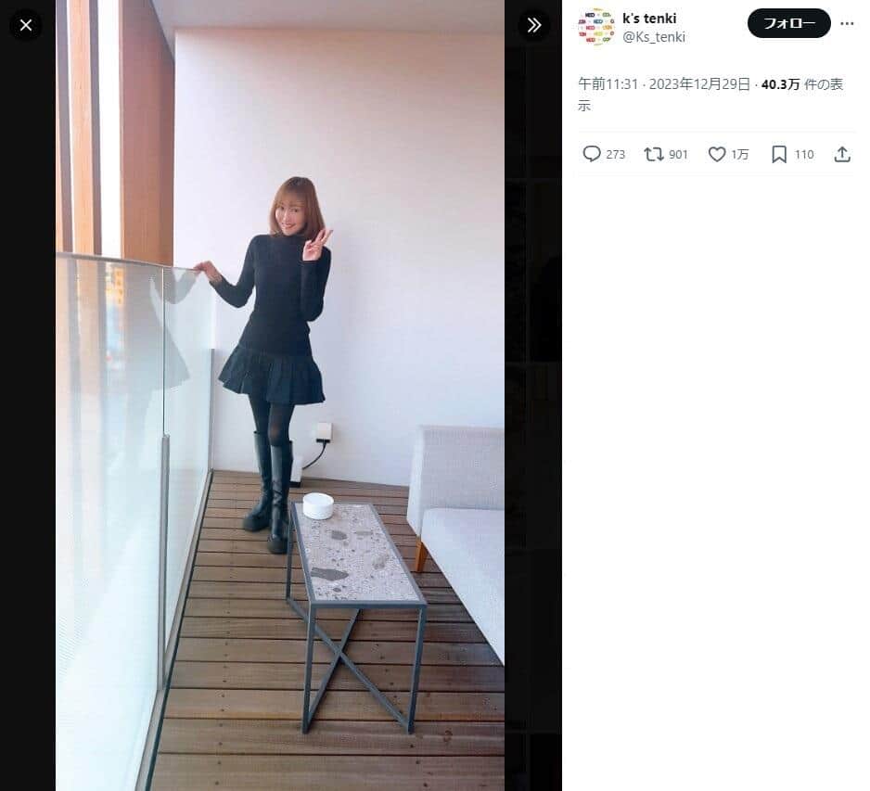Like the post with the heart icon
The height and width of the screenshot is (791, 870).
[x=717, y=154]
